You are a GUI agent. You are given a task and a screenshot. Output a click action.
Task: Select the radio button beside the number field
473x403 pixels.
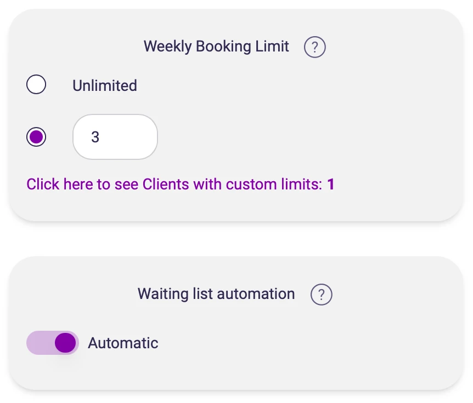click(x=36, y=137)
